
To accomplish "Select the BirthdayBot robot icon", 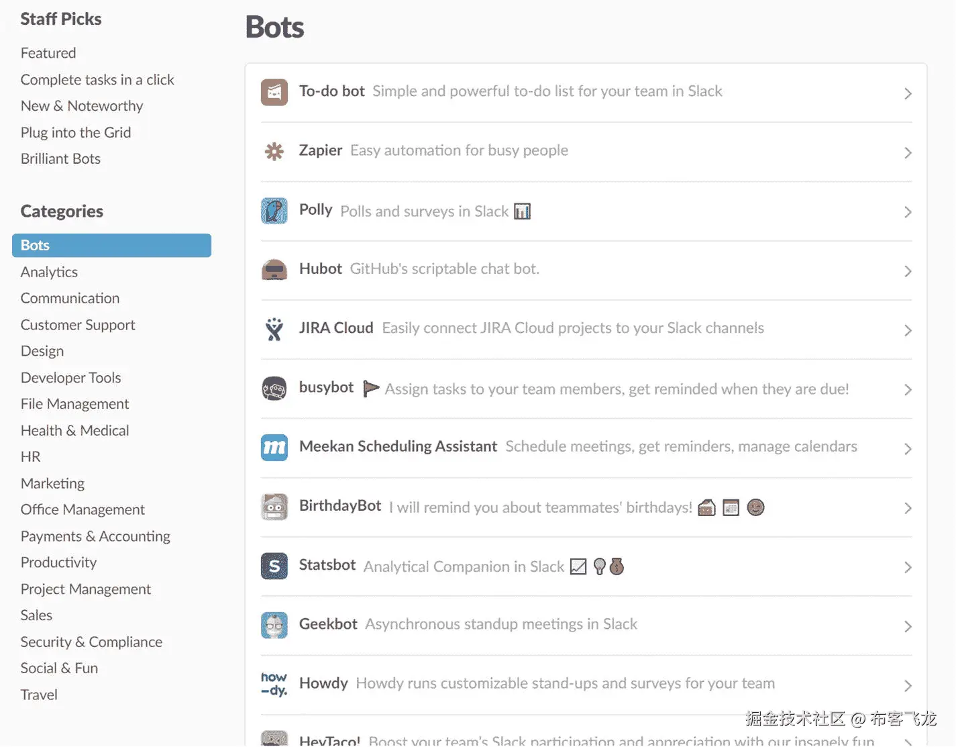I will [x=274, y=507].
